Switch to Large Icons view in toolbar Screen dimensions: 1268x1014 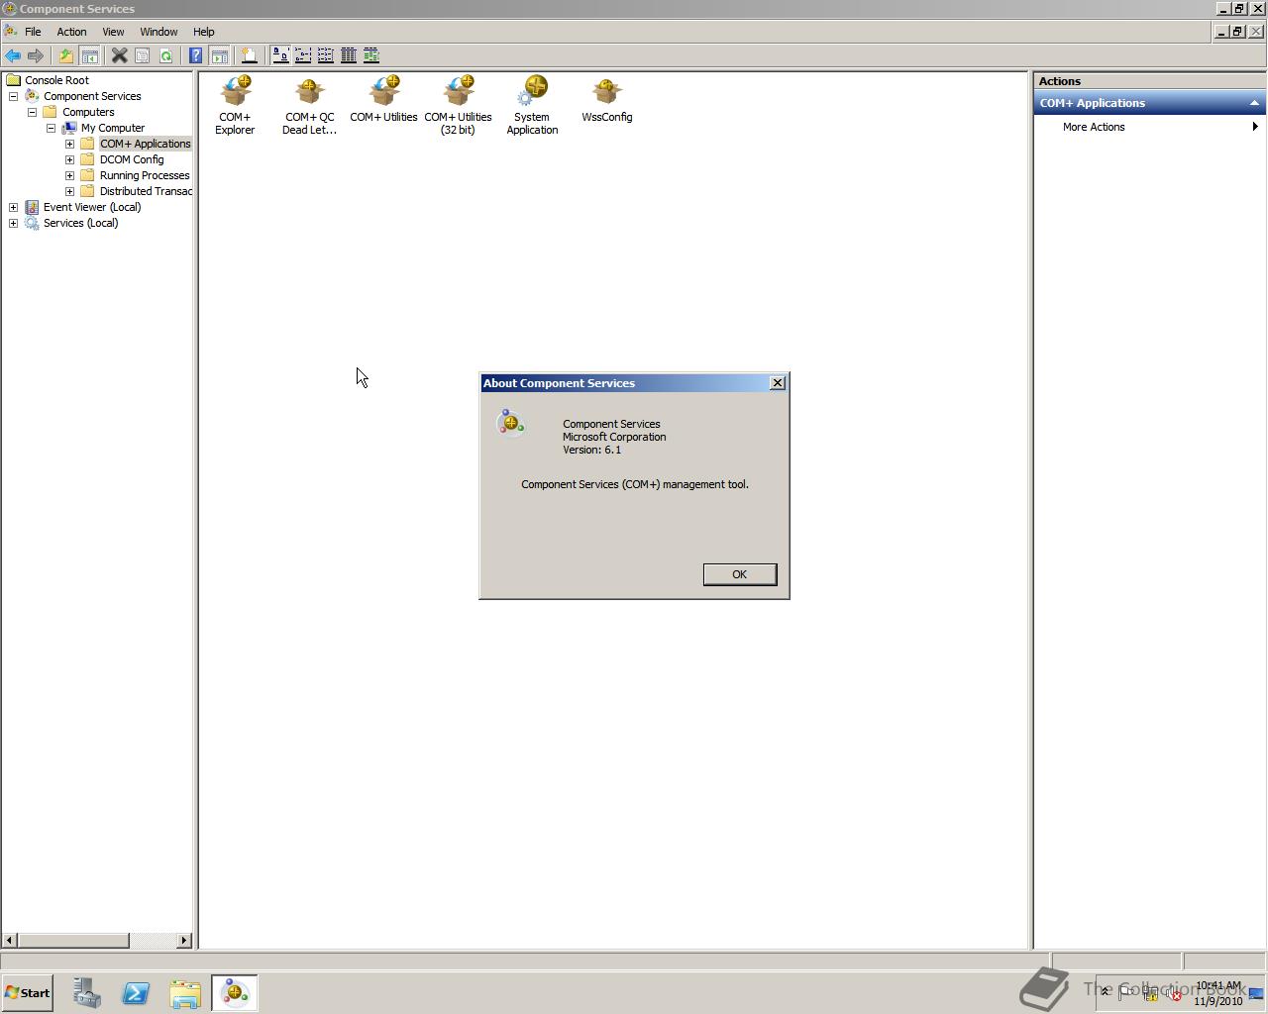(x=280, y=55)
